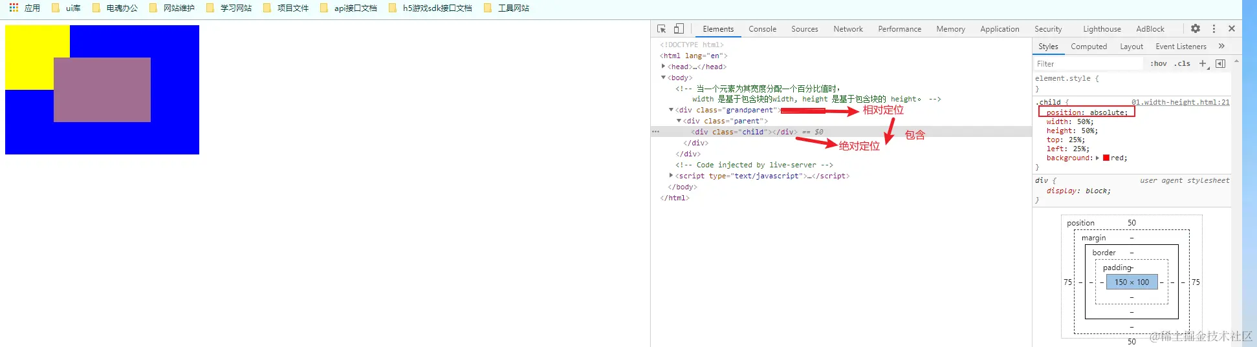
Task: Open the 学习网站 bookmark folder
Action: 229,8
